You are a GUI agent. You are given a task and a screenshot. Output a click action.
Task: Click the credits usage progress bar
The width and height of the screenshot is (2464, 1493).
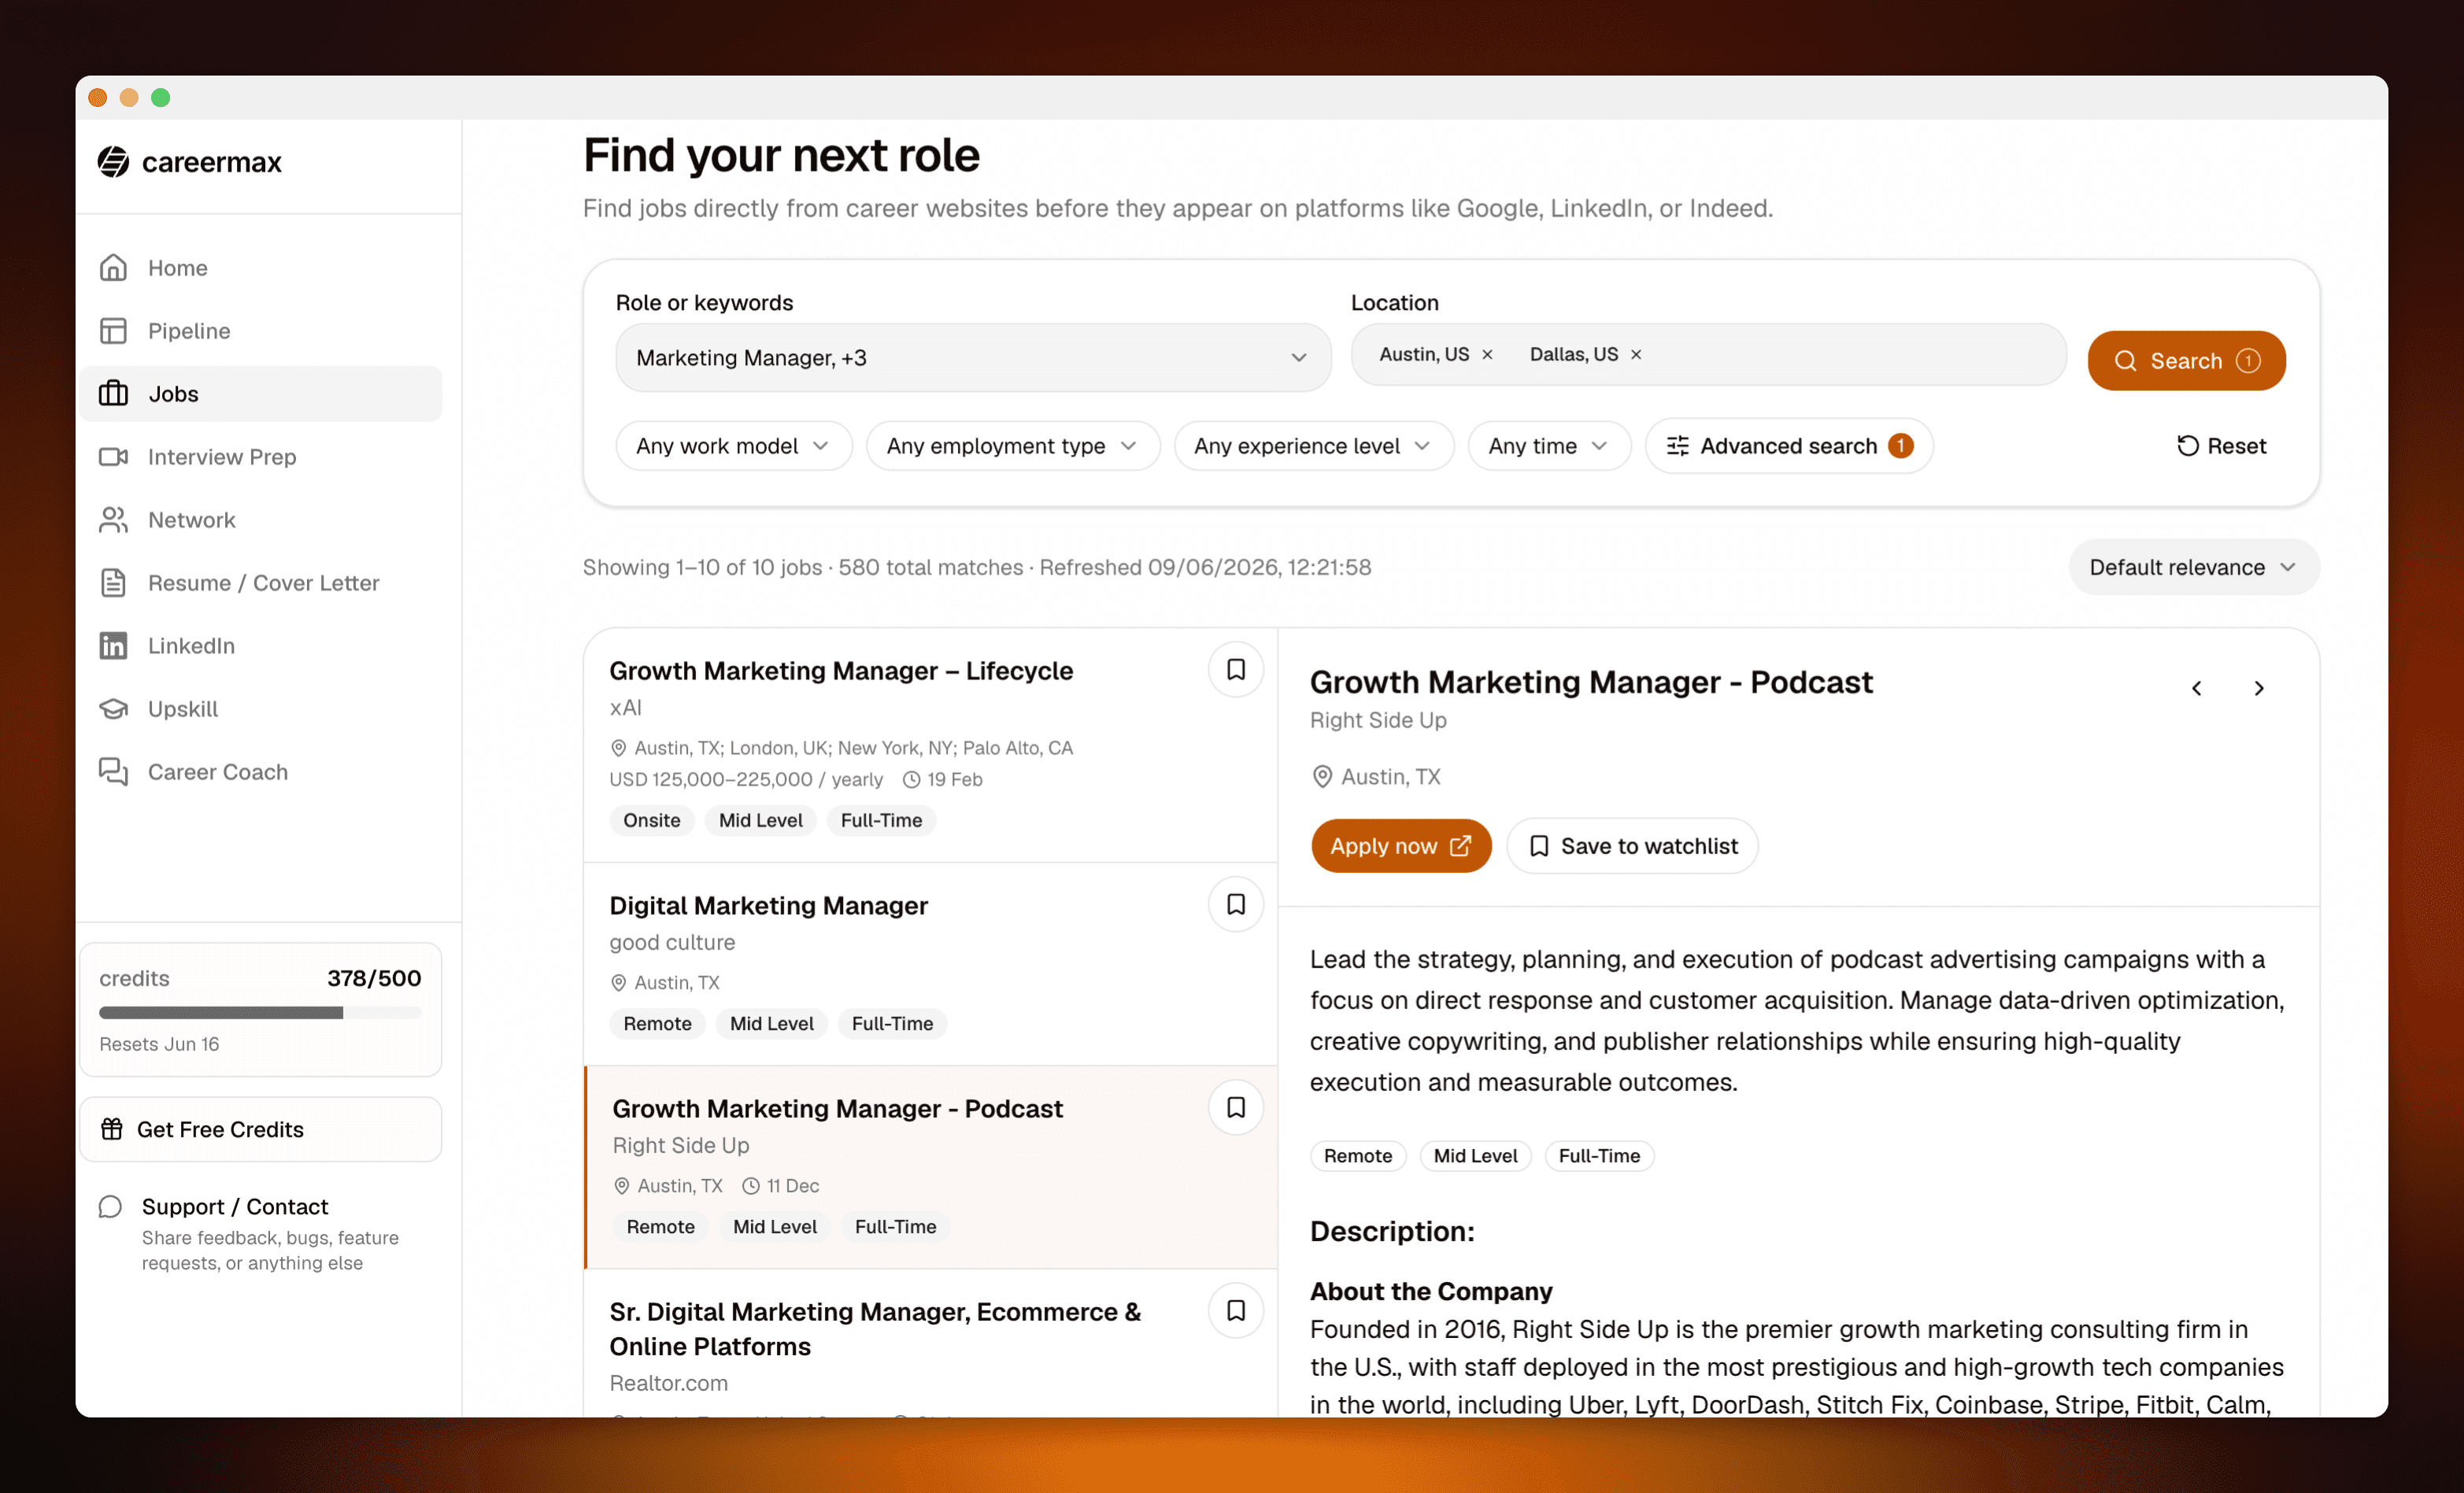pyautogui.click(x=260, y=1013)
